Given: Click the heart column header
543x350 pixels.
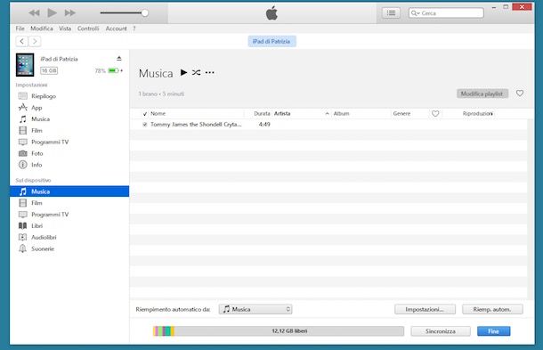Looking at the screenshot, I should pos(435,113).
